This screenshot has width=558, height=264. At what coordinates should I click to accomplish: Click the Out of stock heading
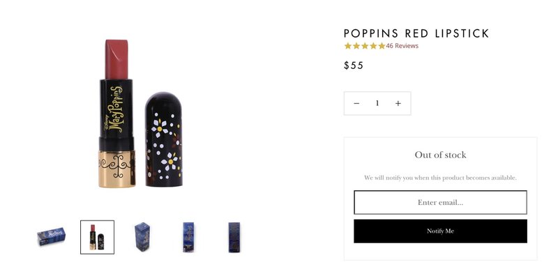point(440,155)
